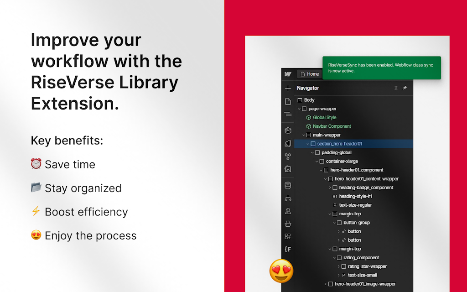Click the Navigator panel title

tap(308, 88)
